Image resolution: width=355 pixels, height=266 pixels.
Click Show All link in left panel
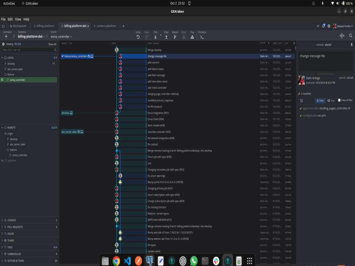52,44
